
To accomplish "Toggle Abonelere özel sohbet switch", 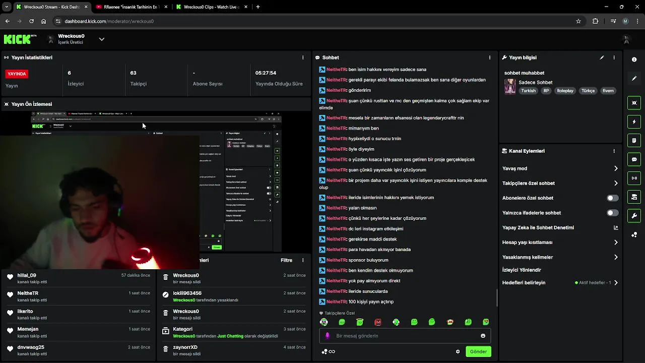I will pos(612,198).
